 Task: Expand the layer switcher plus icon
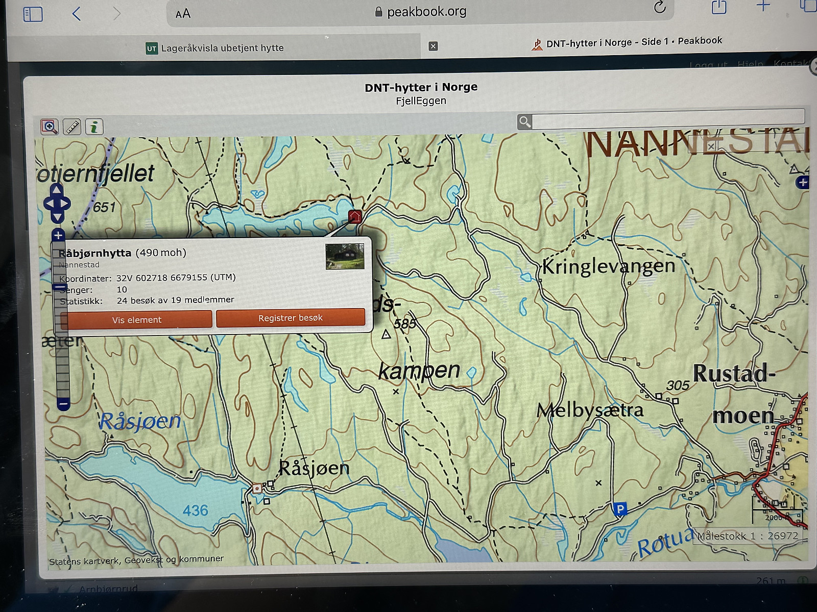pos(803,182)
